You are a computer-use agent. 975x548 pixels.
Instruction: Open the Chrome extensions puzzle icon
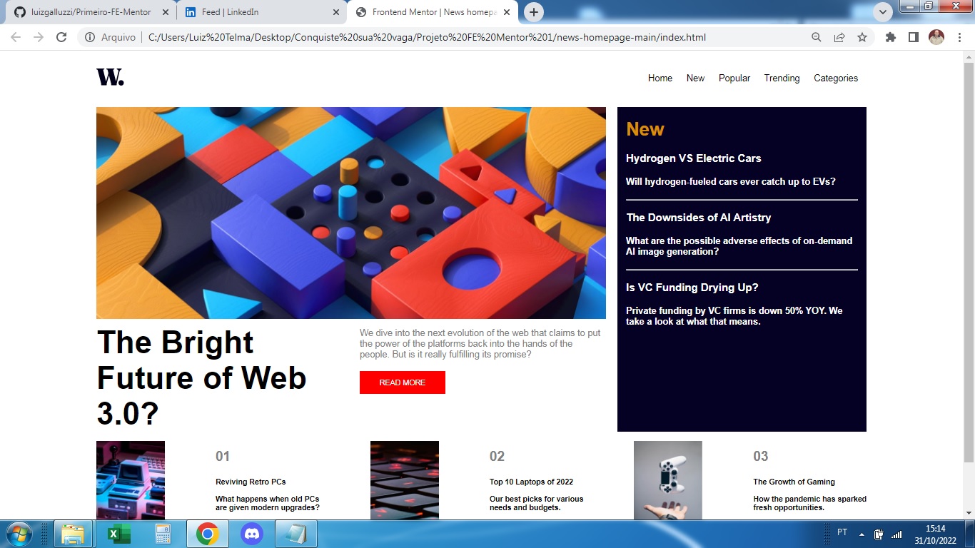coord(891,37)
